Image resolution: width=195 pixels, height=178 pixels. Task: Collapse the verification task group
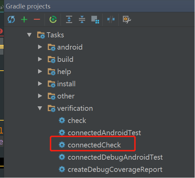pos(40,108)
